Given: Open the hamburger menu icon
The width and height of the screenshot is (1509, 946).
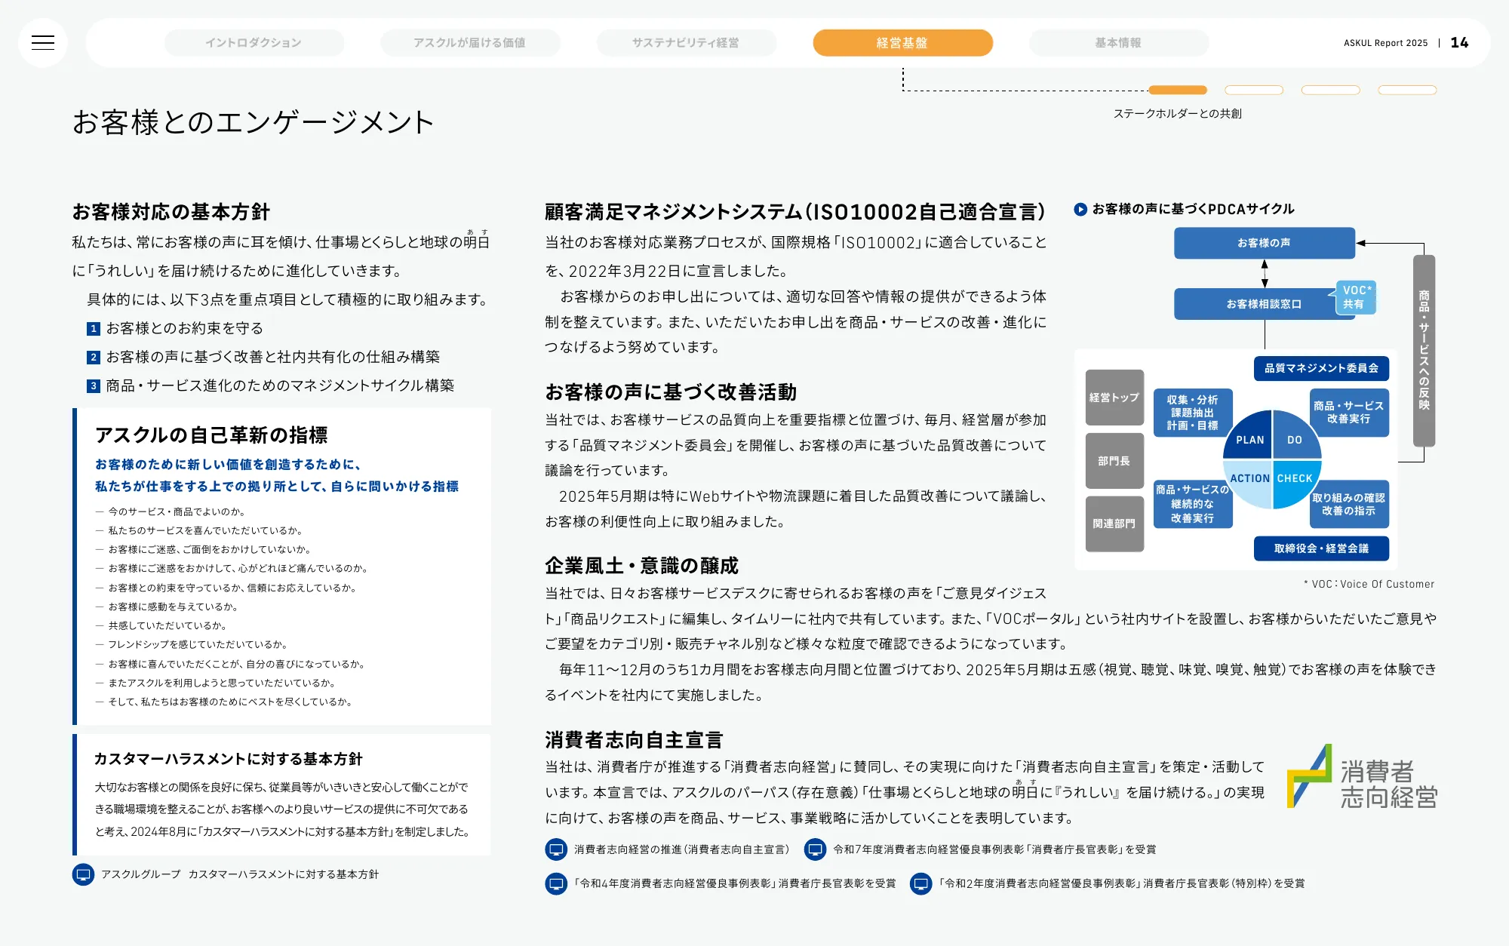Looking at the screenshot, I should coord(43,43).
